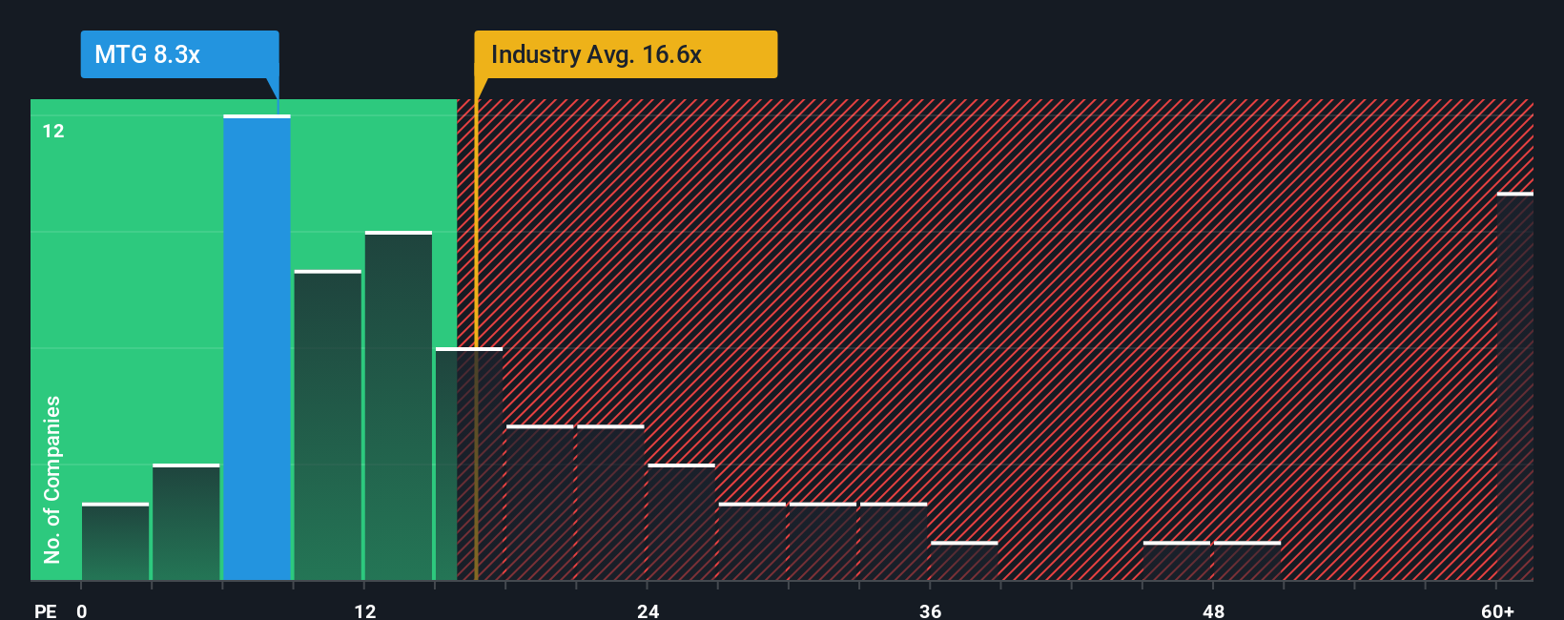The height and width of the screenshot is (620, 1564).
Task: Click the first histogram bar at PE 0
Action: (x=115, y=542)
